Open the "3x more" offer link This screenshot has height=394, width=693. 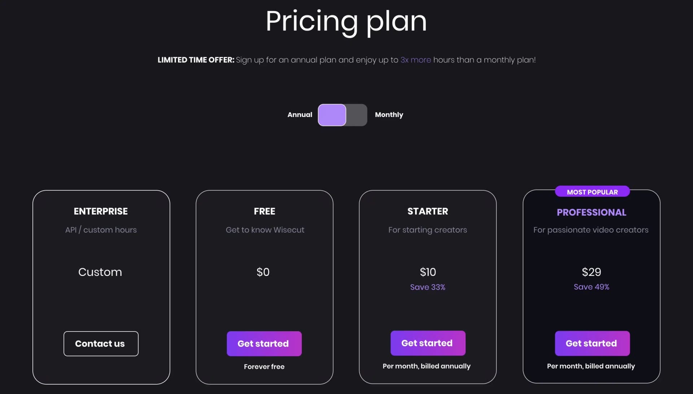[415, 60]
